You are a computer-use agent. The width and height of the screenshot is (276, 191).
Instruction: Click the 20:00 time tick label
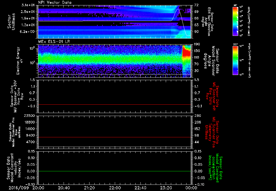[x=38, y=188]
